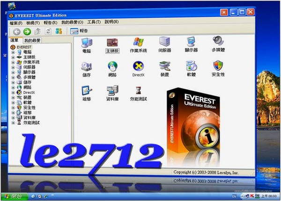Click the Refresh toolbar button
The height and width of the screenshot is (201, 281).
48,31
